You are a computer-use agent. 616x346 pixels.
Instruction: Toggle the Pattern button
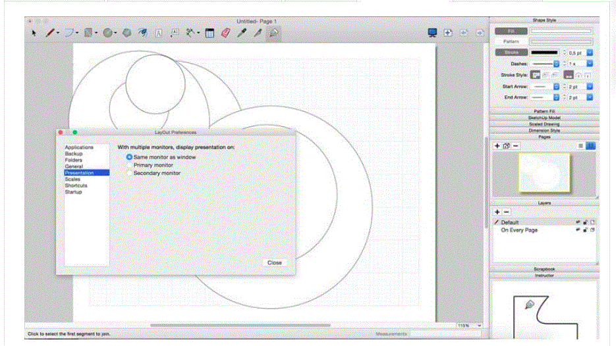click(511, 41)
